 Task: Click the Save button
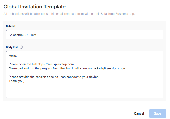pos(158,113)
